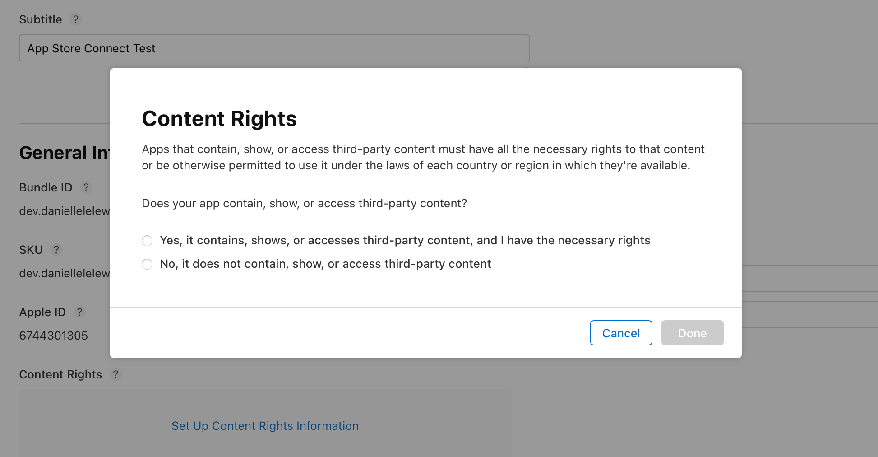Viewport: 878px width, 457px height.
Task: Click the 'Does your app contain' question text
Action: point(304,203)
